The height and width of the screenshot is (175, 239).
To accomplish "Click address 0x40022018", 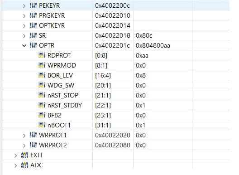I will coord(113,35).
